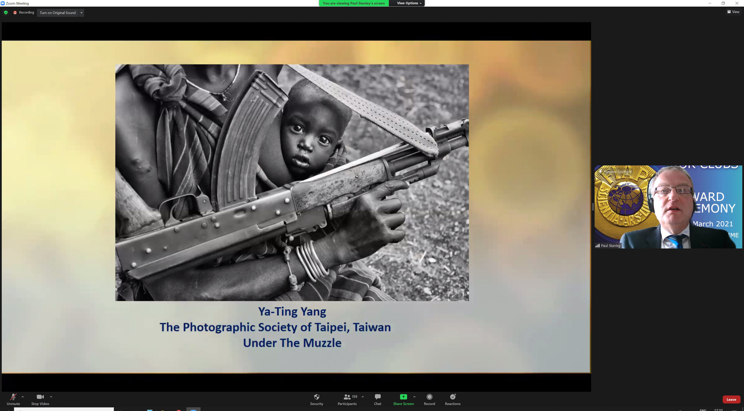
Task: Open the Chat panel
Action: 378,399
